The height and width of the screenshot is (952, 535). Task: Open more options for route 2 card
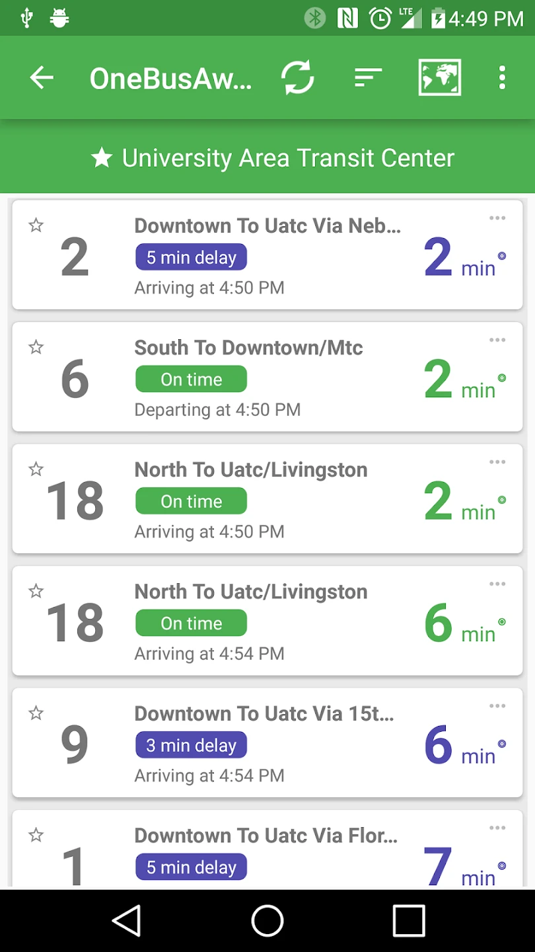tap(497, 218)
